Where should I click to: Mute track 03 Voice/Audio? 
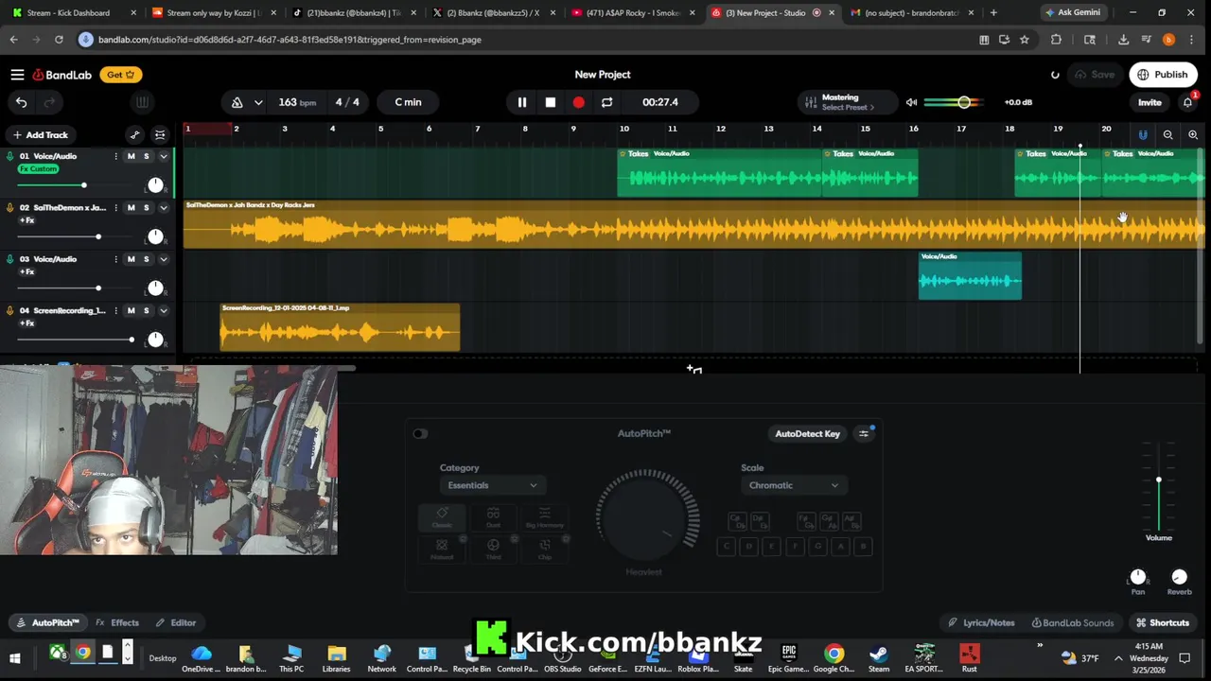(x=132, y=259)
